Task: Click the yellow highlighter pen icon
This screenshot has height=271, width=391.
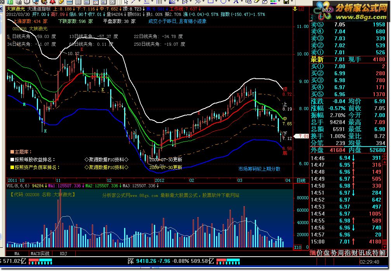Action: [x=61, y=2]
